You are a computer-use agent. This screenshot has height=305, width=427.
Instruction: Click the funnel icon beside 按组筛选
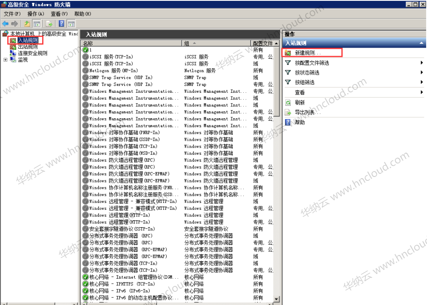pos(288,83)
